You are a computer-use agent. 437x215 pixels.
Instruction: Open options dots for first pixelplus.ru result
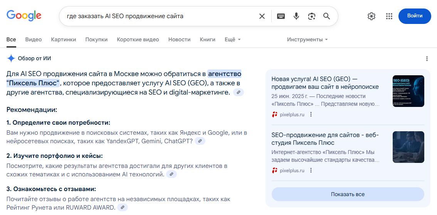[x=311, y=115]
